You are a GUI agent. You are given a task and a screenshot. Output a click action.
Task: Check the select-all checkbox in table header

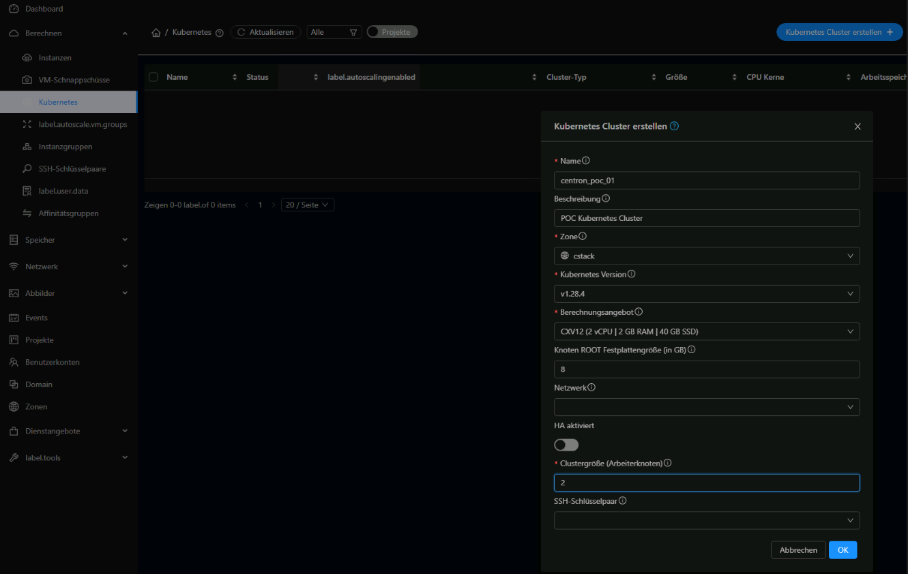153,77
